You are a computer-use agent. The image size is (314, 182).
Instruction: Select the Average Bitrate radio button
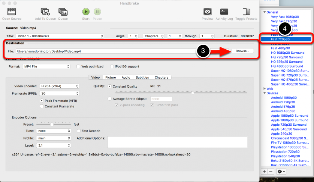click(x=109, y=99)
